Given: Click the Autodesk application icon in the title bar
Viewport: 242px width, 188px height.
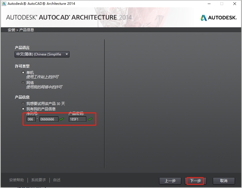Looking at the screenshot, I should pos(4,4).
